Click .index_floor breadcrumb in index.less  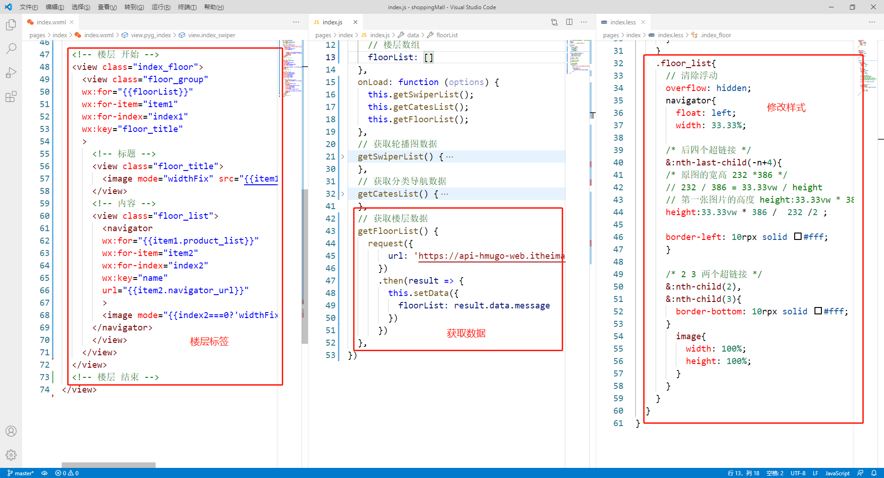pyautogui.click(x=715, y=35)
